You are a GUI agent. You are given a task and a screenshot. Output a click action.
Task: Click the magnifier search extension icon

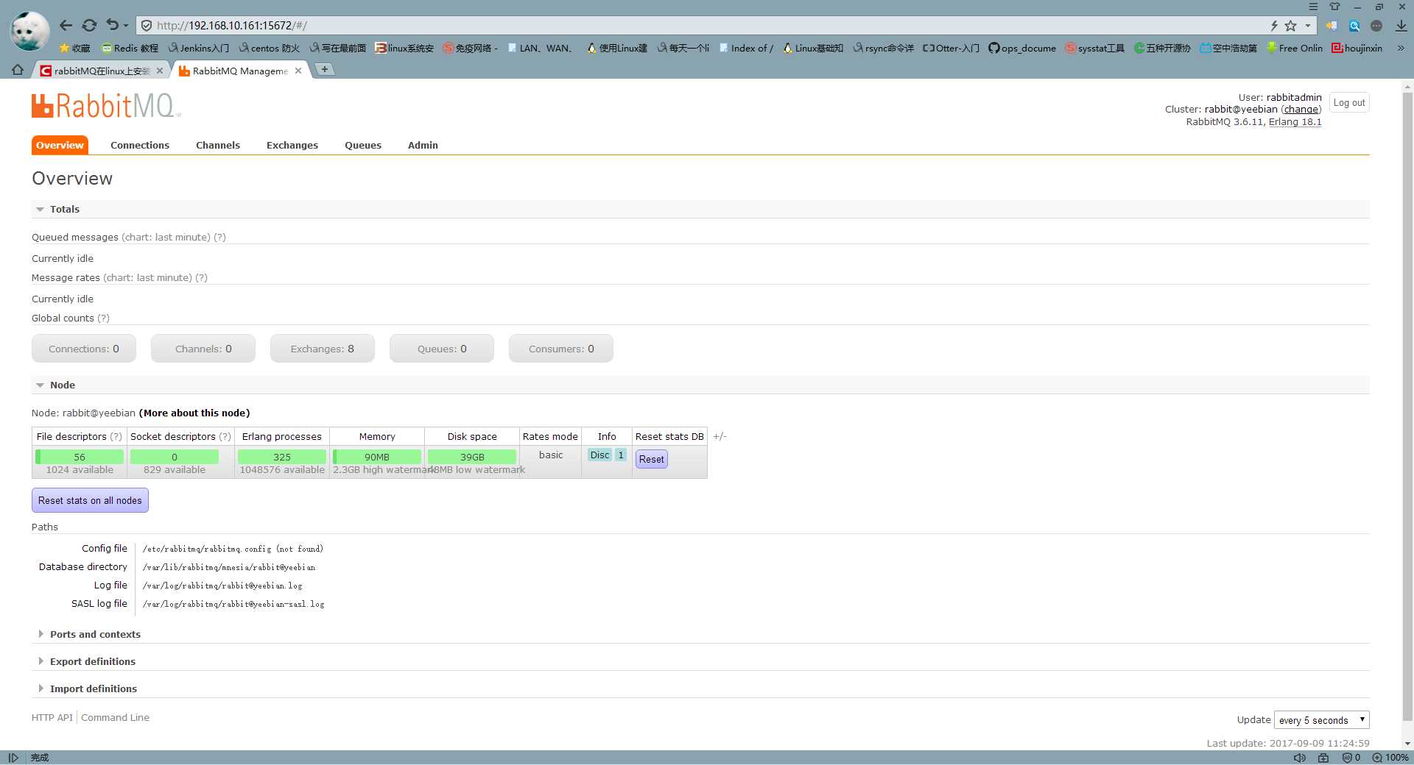(x=1354, y=26)
